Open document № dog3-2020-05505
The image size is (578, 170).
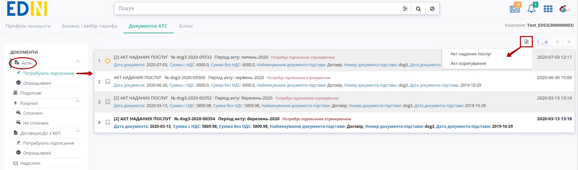click(x=185, y=77)
